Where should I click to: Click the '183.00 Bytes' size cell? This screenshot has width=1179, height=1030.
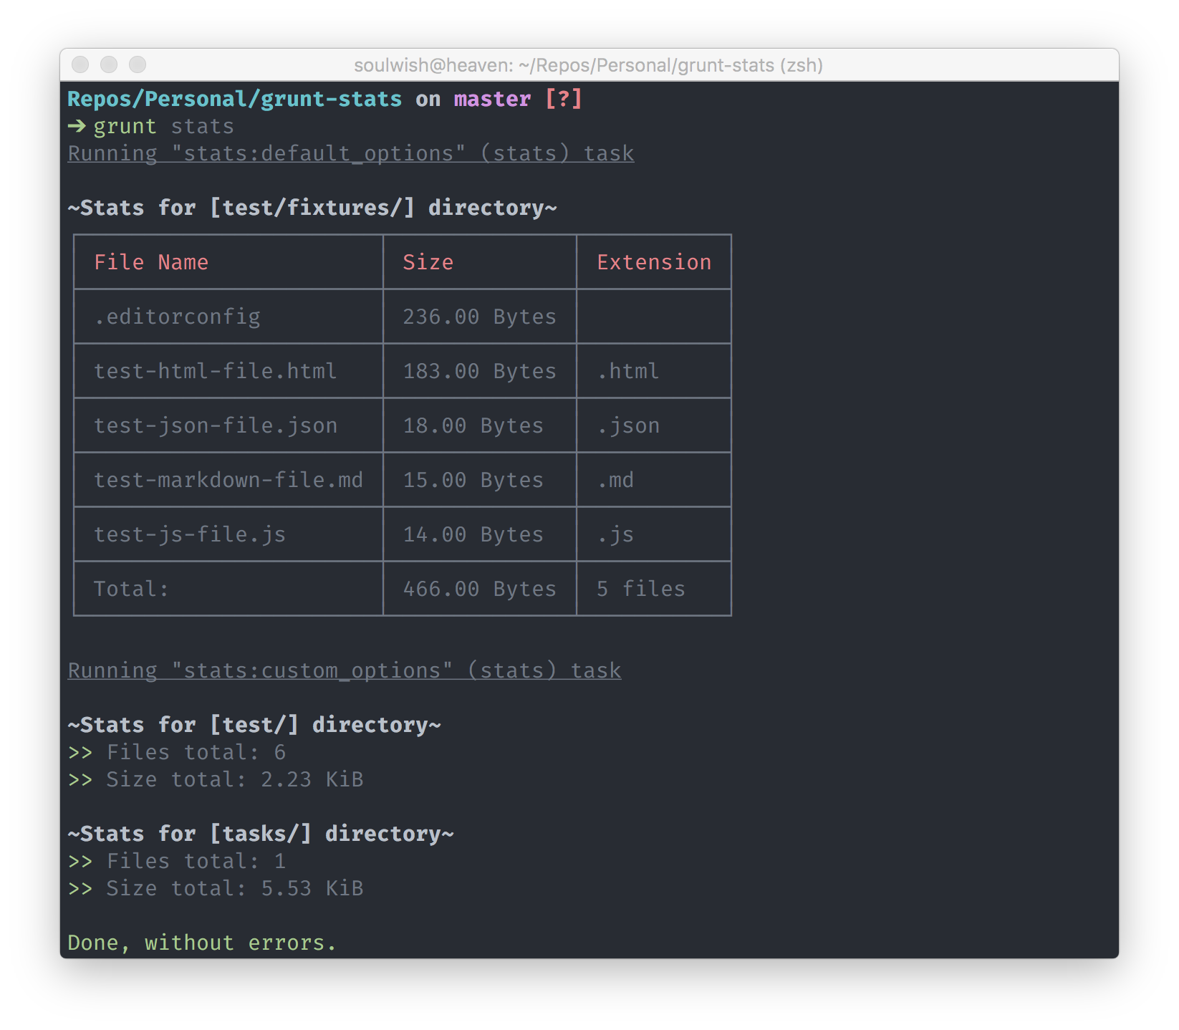[x=479, y=371]
